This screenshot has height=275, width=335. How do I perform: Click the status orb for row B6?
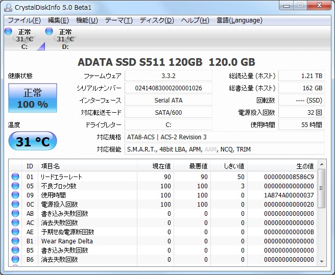tap(15, 259)
